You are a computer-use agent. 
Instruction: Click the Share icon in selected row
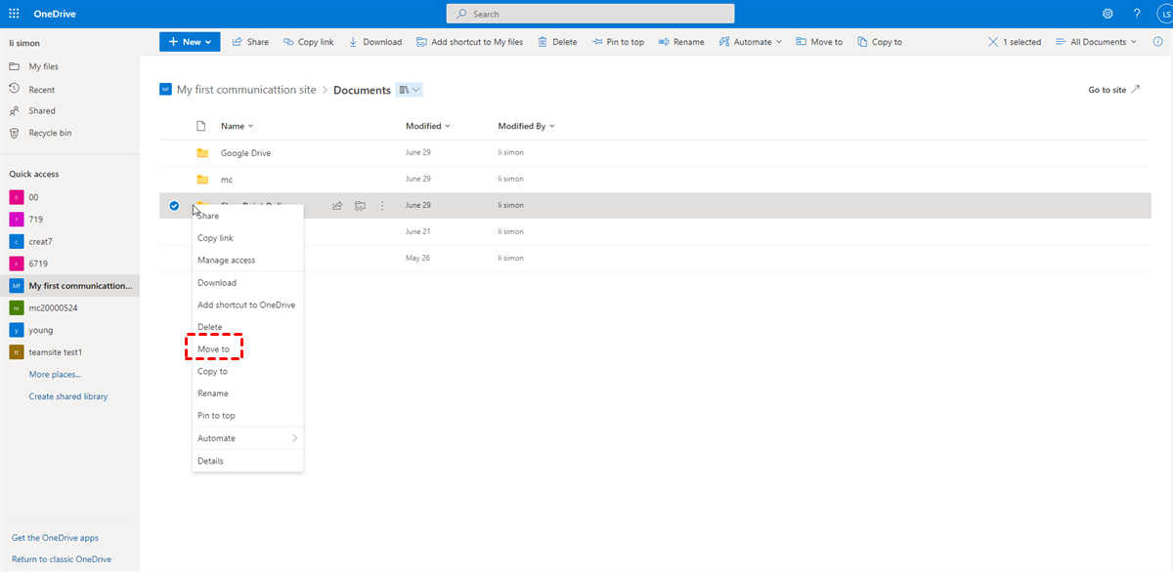337,206
